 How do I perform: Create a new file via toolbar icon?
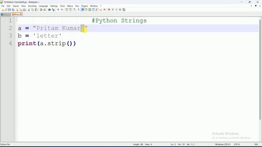pyautogui.click(x=2, y=10)
